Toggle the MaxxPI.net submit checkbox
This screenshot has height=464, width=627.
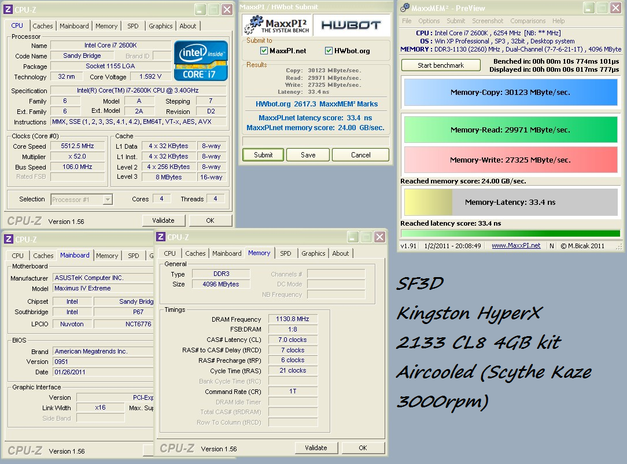264,51
